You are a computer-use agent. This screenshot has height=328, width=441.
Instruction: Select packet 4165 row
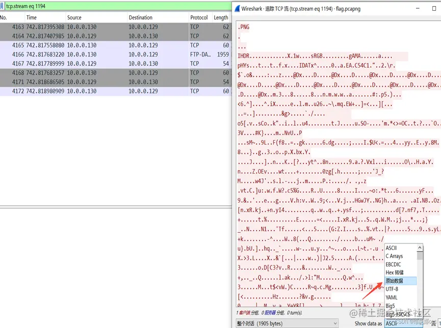(115, 45)
